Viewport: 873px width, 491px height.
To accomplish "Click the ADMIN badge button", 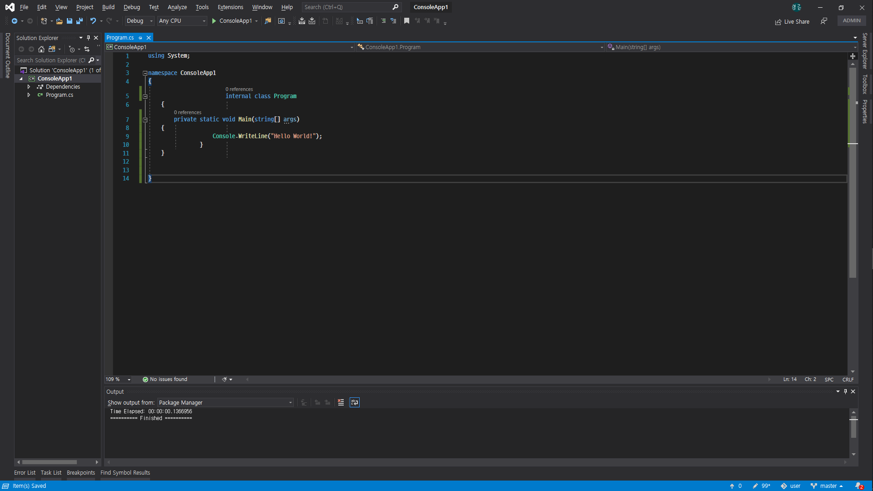I will pos(852,20).
